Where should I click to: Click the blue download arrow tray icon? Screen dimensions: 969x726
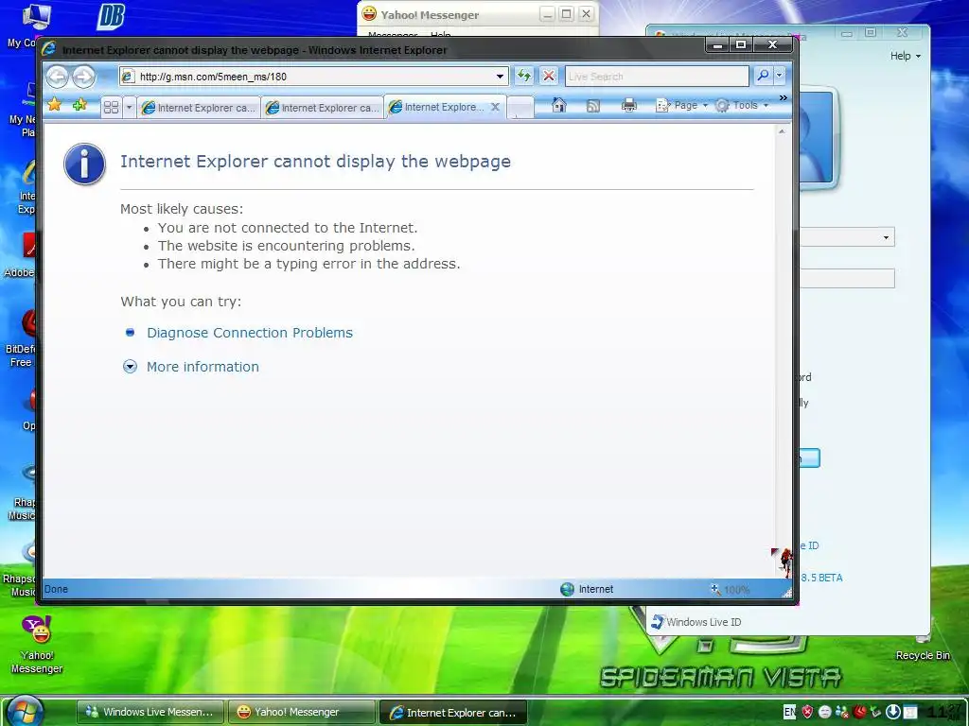pos(893,712)
